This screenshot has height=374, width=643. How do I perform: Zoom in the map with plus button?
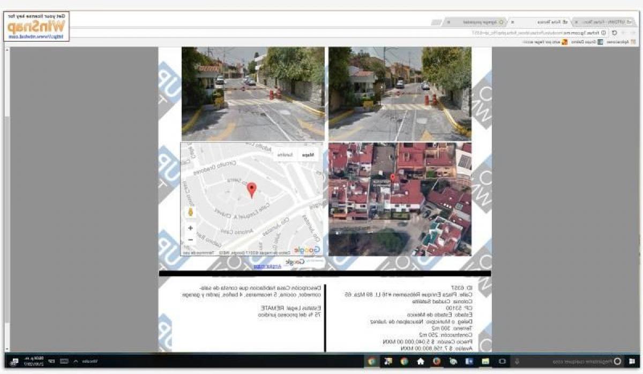[190, 228]
